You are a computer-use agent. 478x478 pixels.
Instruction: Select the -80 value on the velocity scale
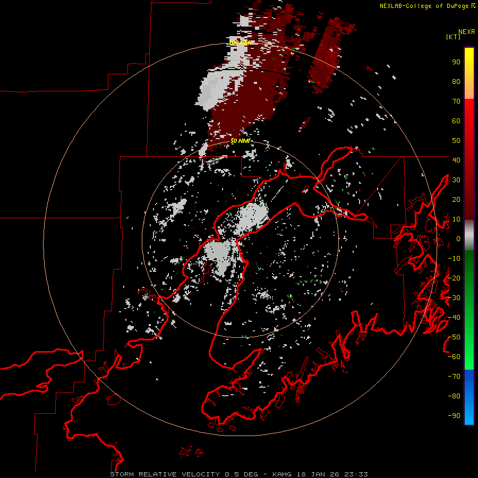click(x=454, y=396)
